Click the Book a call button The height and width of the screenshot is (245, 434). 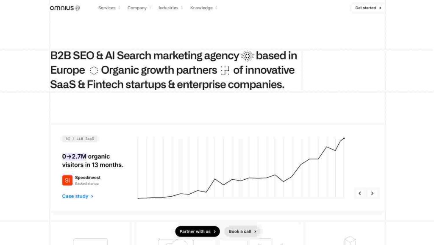pos(242,231)
